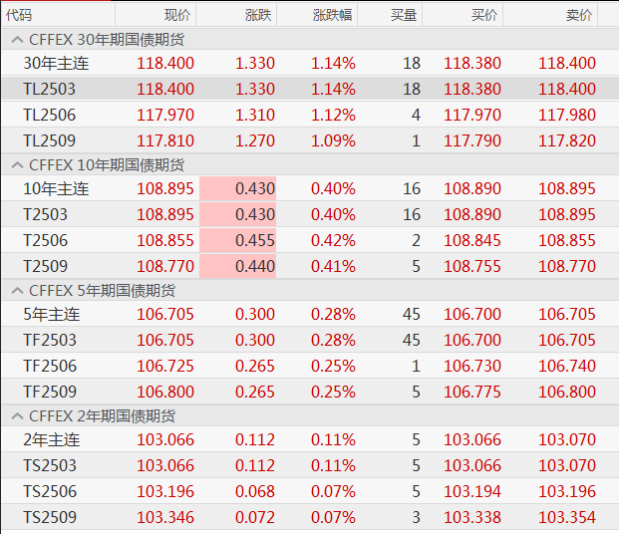Click T2506 bid price 108.845
This screenshot has width=619, height=534.
click(472, 240)
